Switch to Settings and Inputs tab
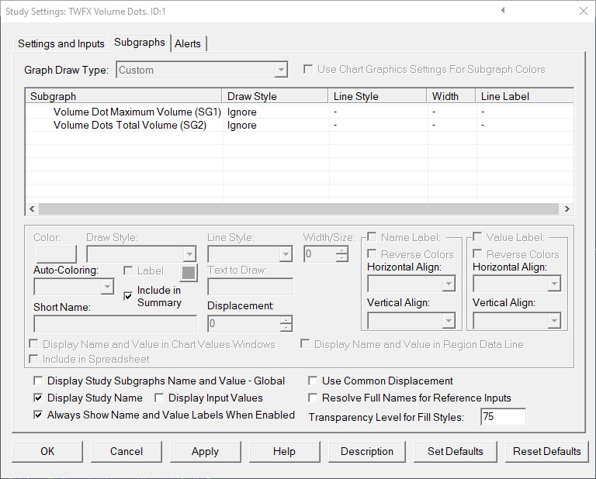 click(61, 43)
